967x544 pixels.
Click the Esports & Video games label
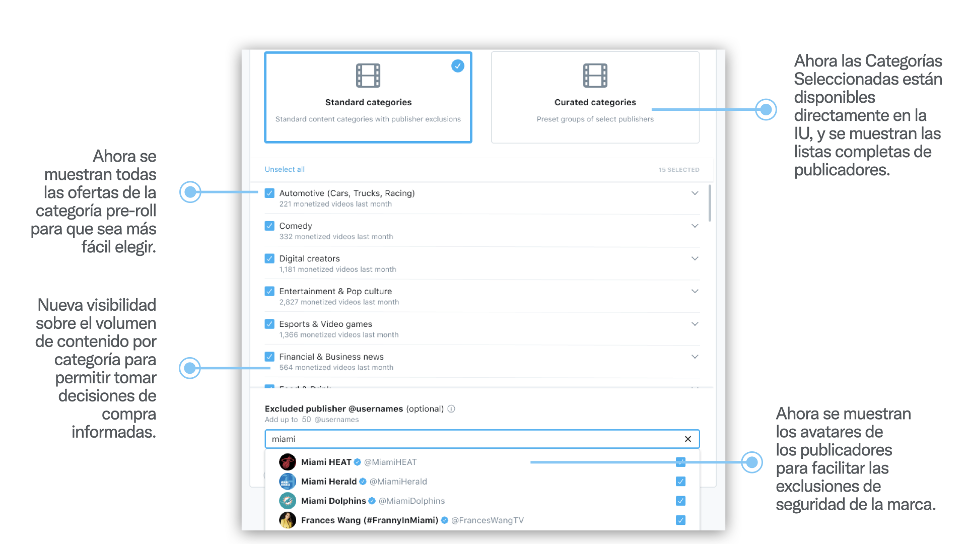point(325,324)
